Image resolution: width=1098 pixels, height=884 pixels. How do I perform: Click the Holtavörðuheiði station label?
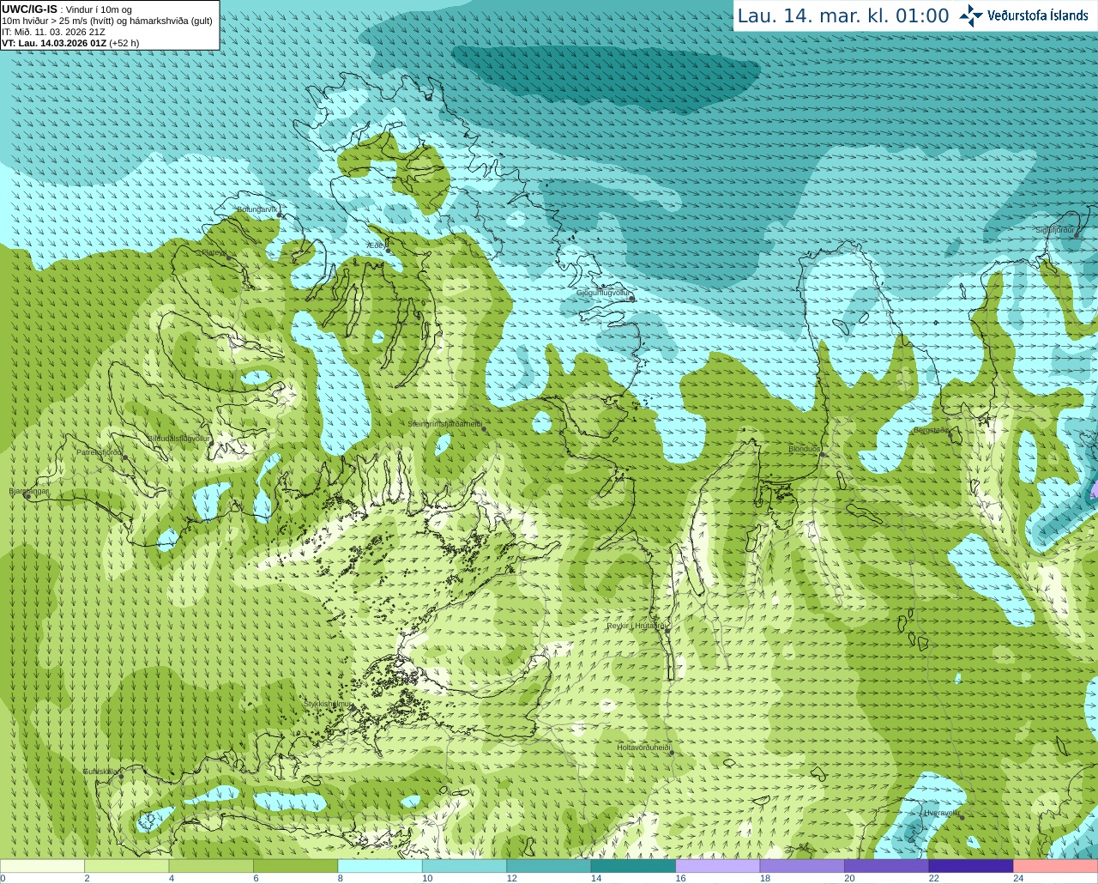(x=643, y=748)
